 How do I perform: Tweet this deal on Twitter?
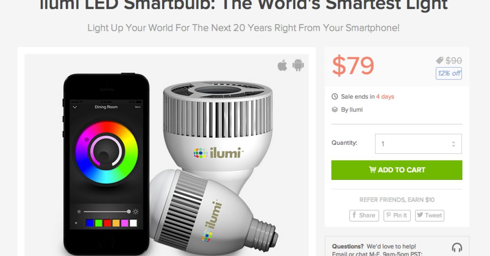click(x=430, y=216)
